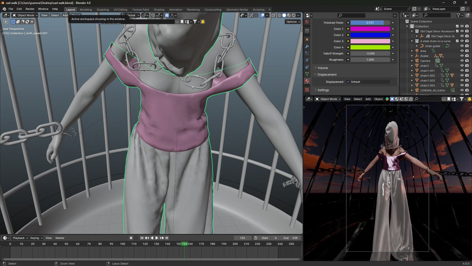
Task: Switch main viewport to rendered shading
Action: [293, 15]
